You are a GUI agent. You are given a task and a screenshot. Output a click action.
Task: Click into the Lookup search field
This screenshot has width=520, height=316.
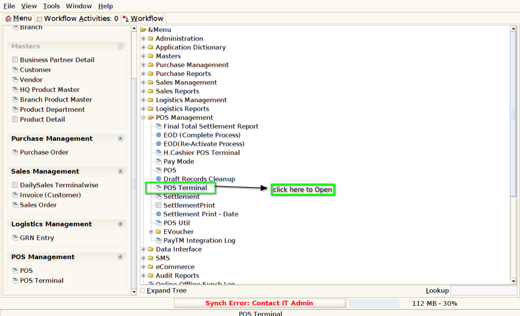click(483, 291)
